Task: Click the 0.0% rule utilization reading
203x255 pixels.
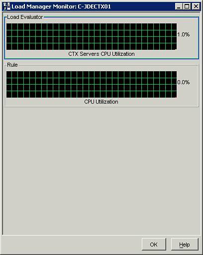Action: 184,82
